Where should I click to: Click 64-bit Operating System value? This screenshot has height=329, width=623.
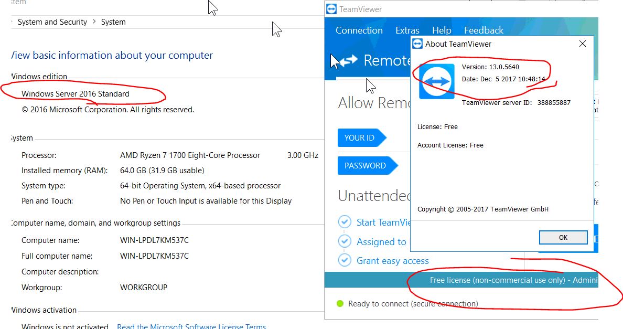[200, 186]
